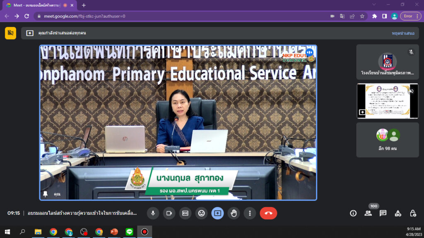Viewport: 424px width, 238px height.
Task: Show the participants list with 100 badge
Action: [368, 213]
